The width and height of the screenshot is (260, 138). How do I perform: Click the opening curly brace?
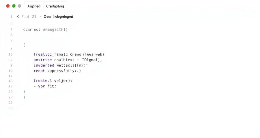pos(24,45)
